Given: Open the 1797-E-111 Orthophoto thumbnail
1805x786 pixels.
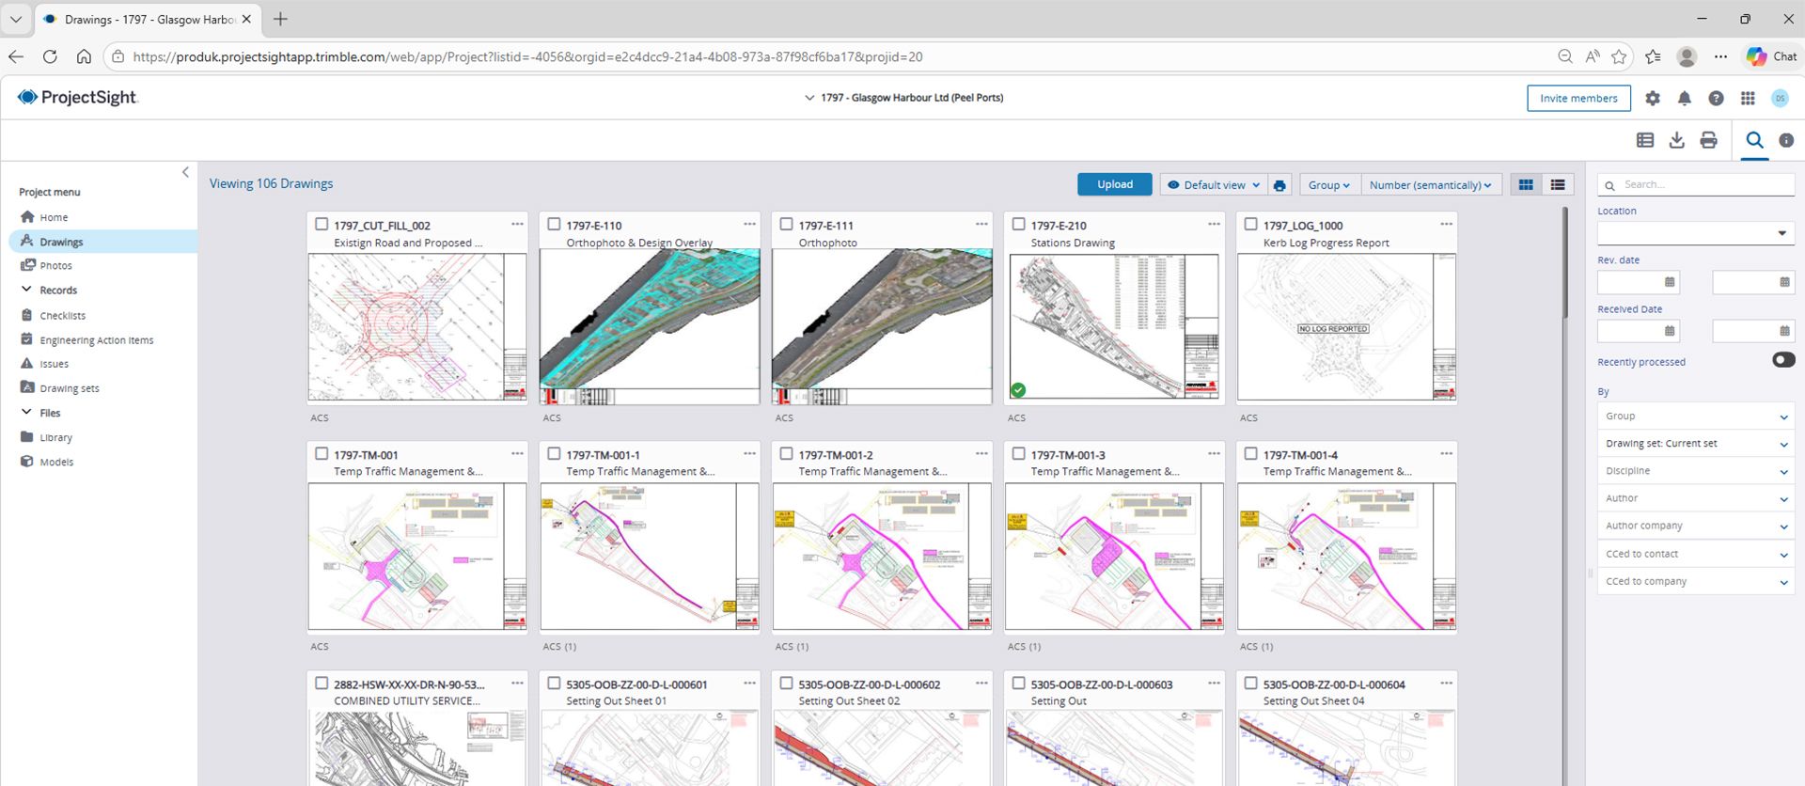Looking at the screenshot, I should click(x=882, y=326).
